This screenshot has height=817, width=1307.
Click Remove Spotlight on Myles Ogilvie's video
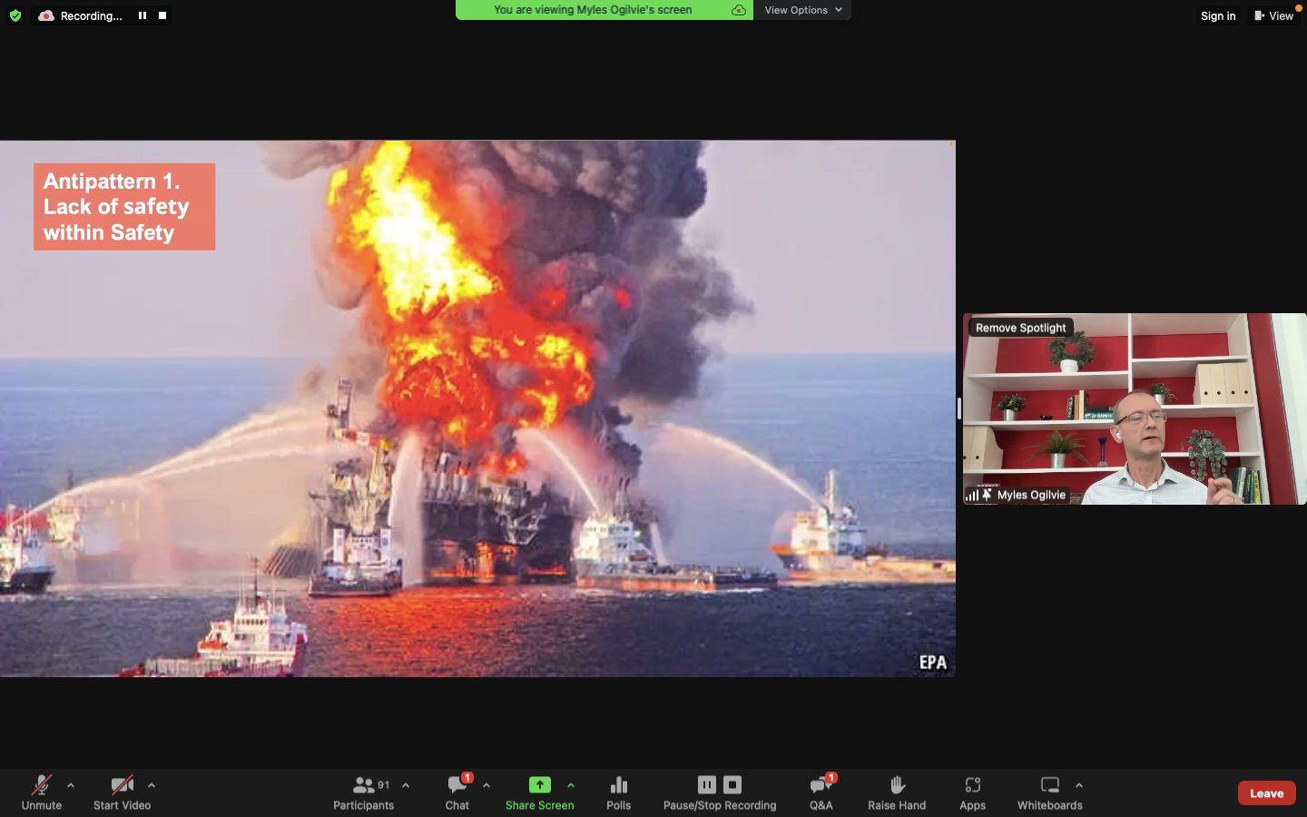click(1020, 328)
